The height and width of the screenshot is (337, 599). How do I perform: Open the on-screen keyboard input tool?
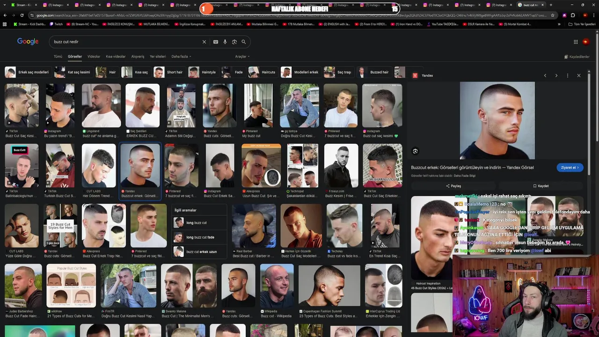click(x=216, y=42)
